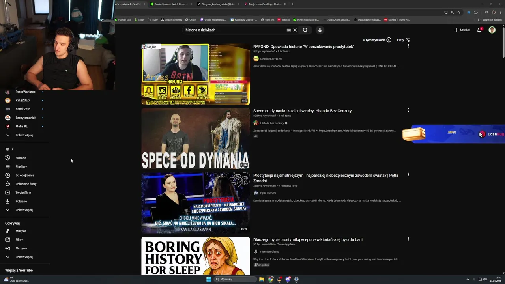Open the Ty section chevron

pos(12,149)
